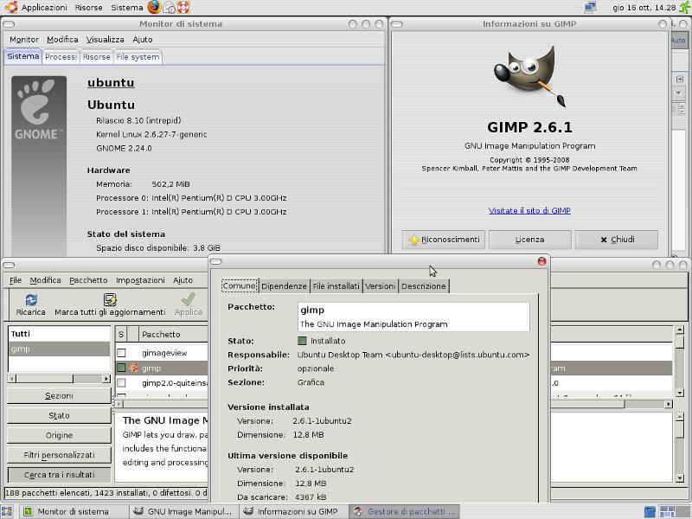
Task: Follow the Visitate il sito di GIMP link
Action: [x=529, y=210]
